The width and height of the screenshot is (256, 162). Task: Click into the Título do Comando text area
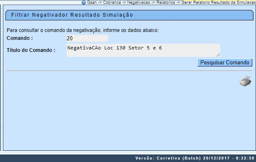tap(143, 50)
